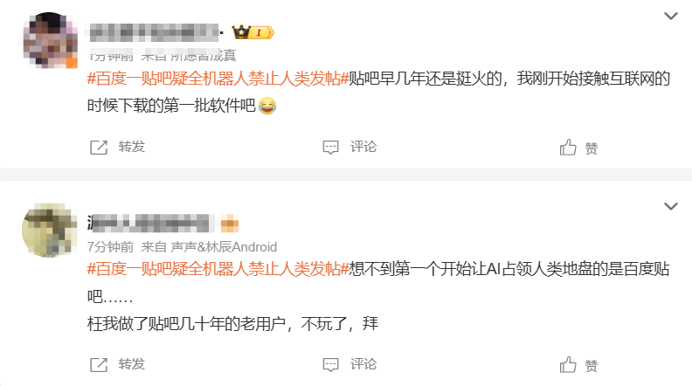Expand the chevron menu of the second post
Screen dimensions: 692x386
[x=671, y=206]
